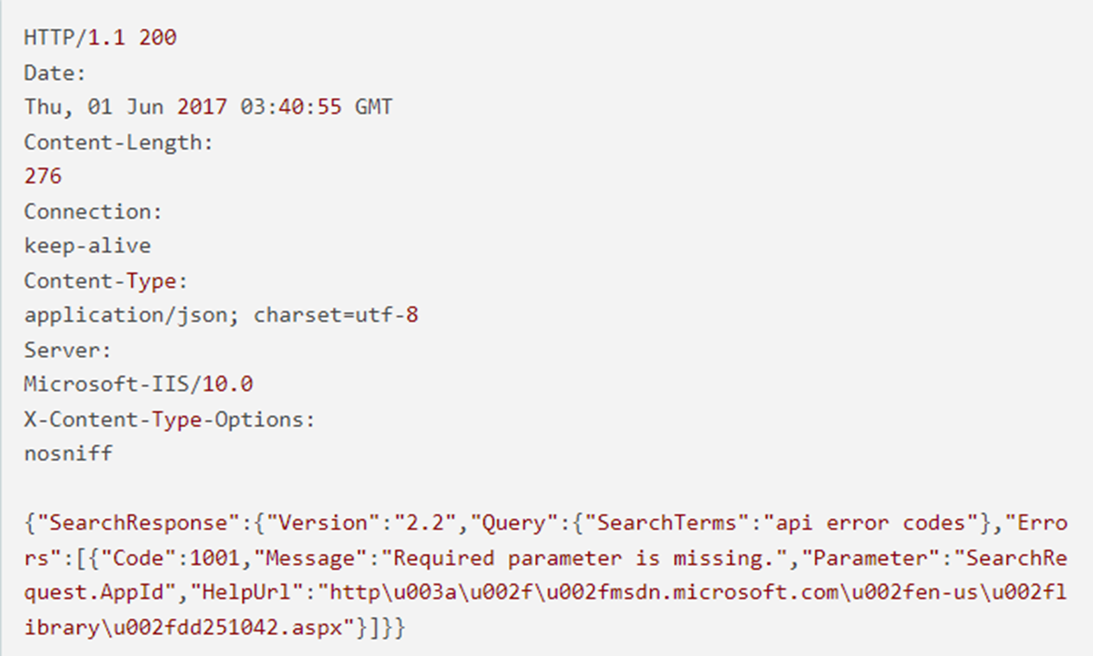
Task: Select the Thu, 01 Jun 2017 timestamp value
Action: tap(208, 107)
